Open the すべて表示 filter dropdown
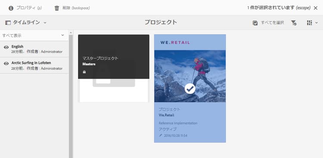The height and width of the screenshot is (158, 323). [34, 35]
